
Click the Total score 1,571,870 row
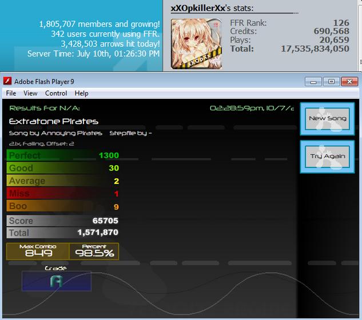[x=63, y=233]
